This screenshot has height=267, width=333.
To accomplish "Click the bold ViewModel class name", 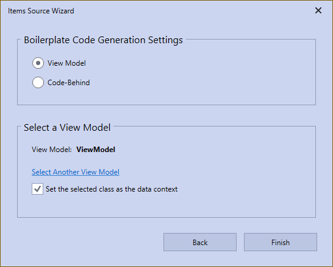I will [96, 150].
